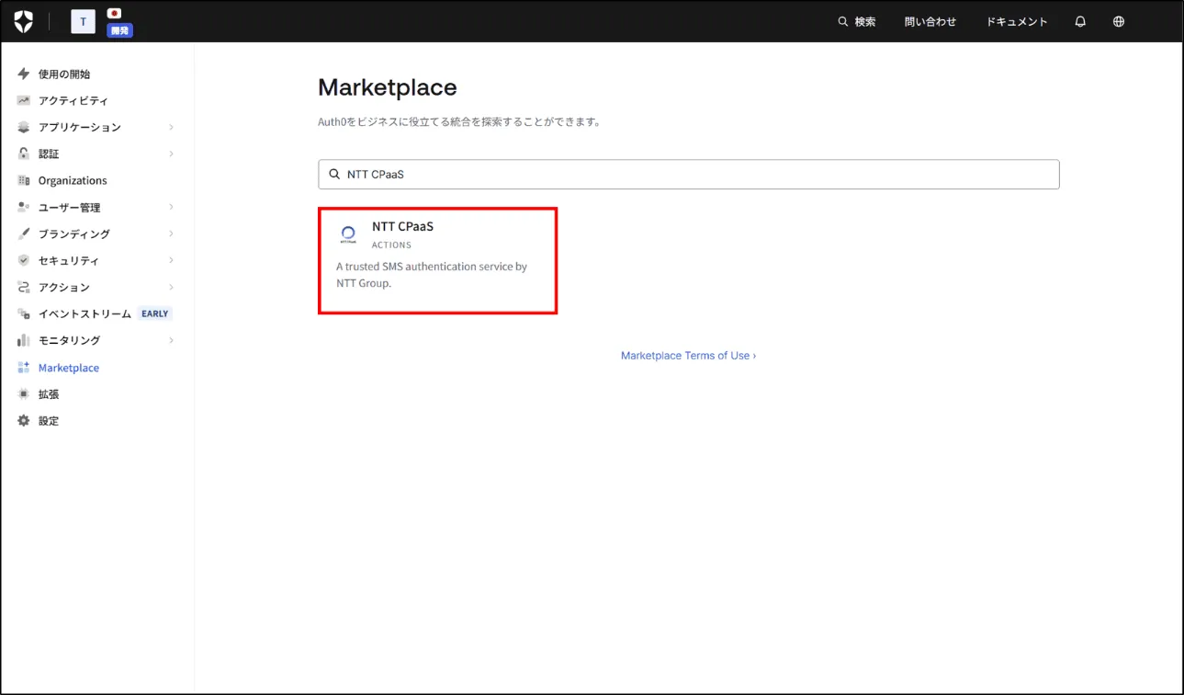Image resolution: width=1184 pixels, height=695 pixels.
Task: Open Marketplace Terms of Use link
Action: 688,356
